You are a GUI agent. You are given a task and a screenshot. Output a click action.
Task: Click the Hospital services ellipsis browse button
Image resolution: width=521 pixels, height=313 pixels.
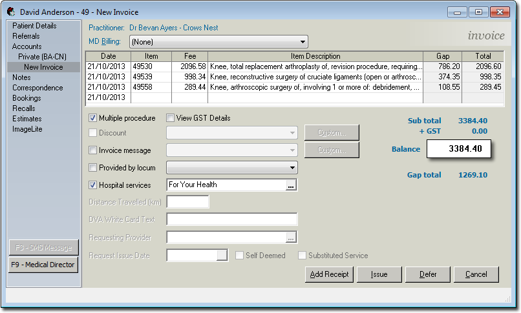pyautogui.click(x=291, y=185)
